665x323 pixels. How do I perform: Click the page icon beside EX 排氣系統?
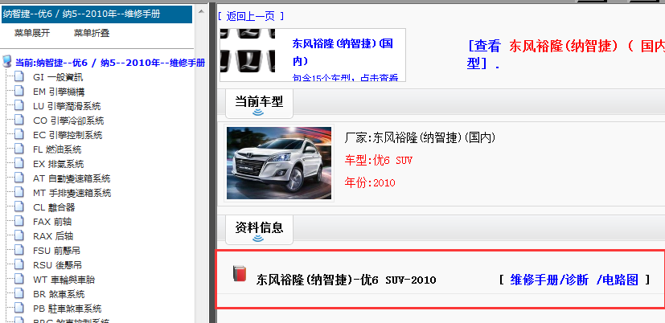pos(19,164)
